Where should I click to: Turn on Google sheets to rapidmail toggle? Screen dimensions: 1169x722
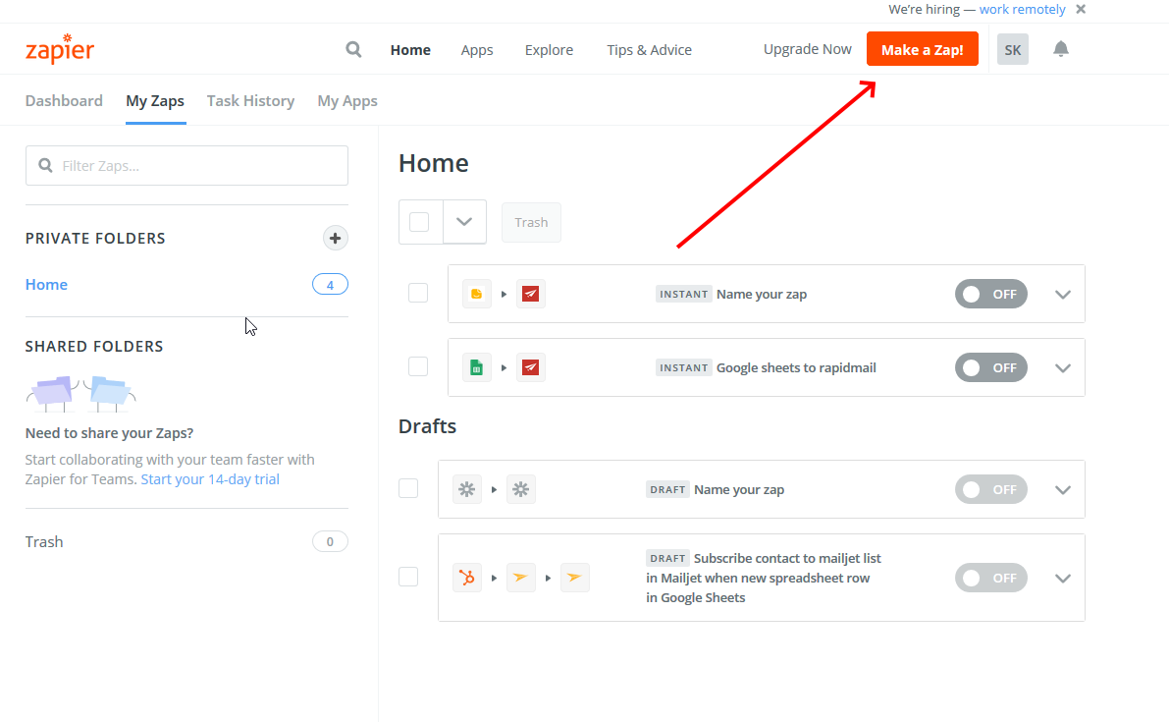(990, 367)
